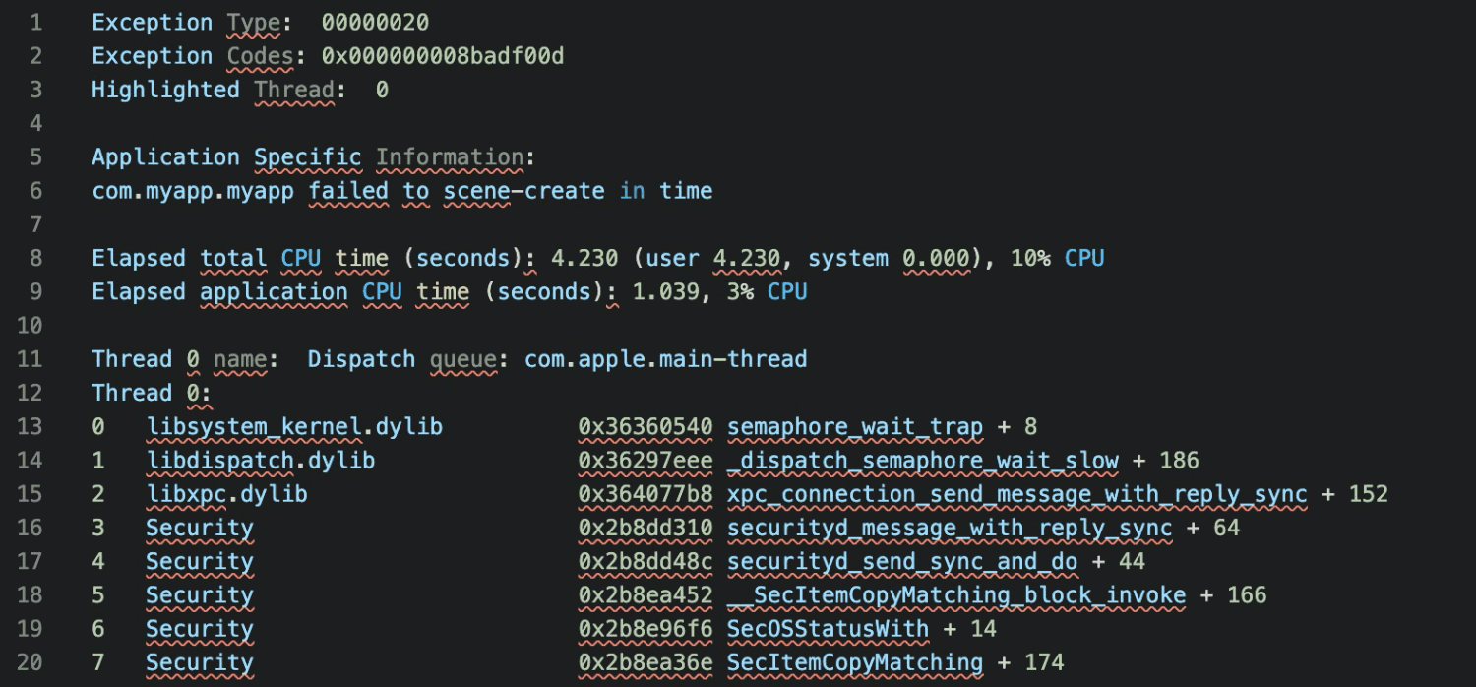1476x687 pixels.
Task: Click 'SecItemCopyMatching' on line 20
Action: [855, 662]
